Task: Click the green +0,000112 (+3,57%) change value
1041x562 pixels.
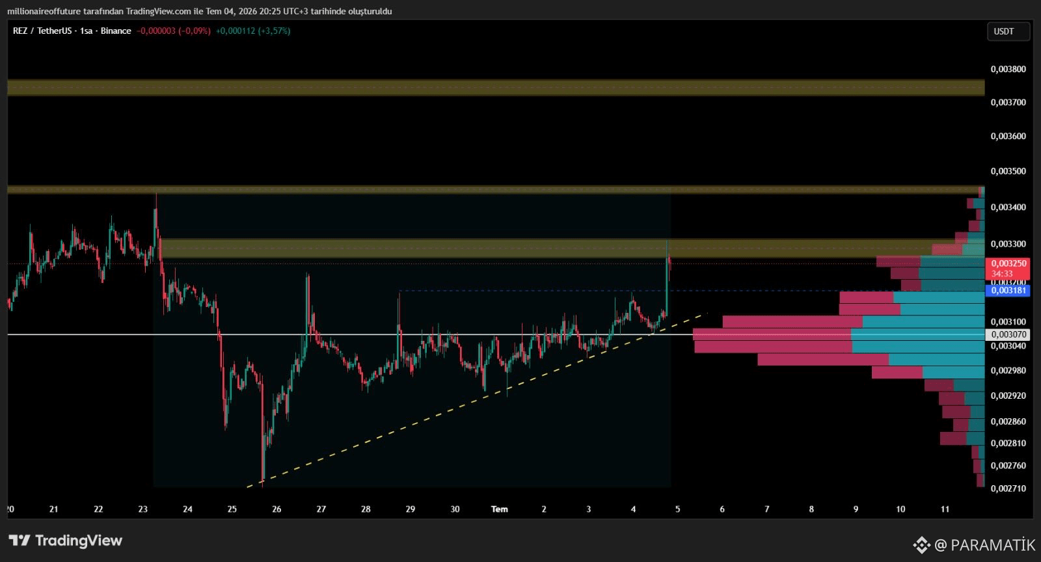Action: pos(253,31)
